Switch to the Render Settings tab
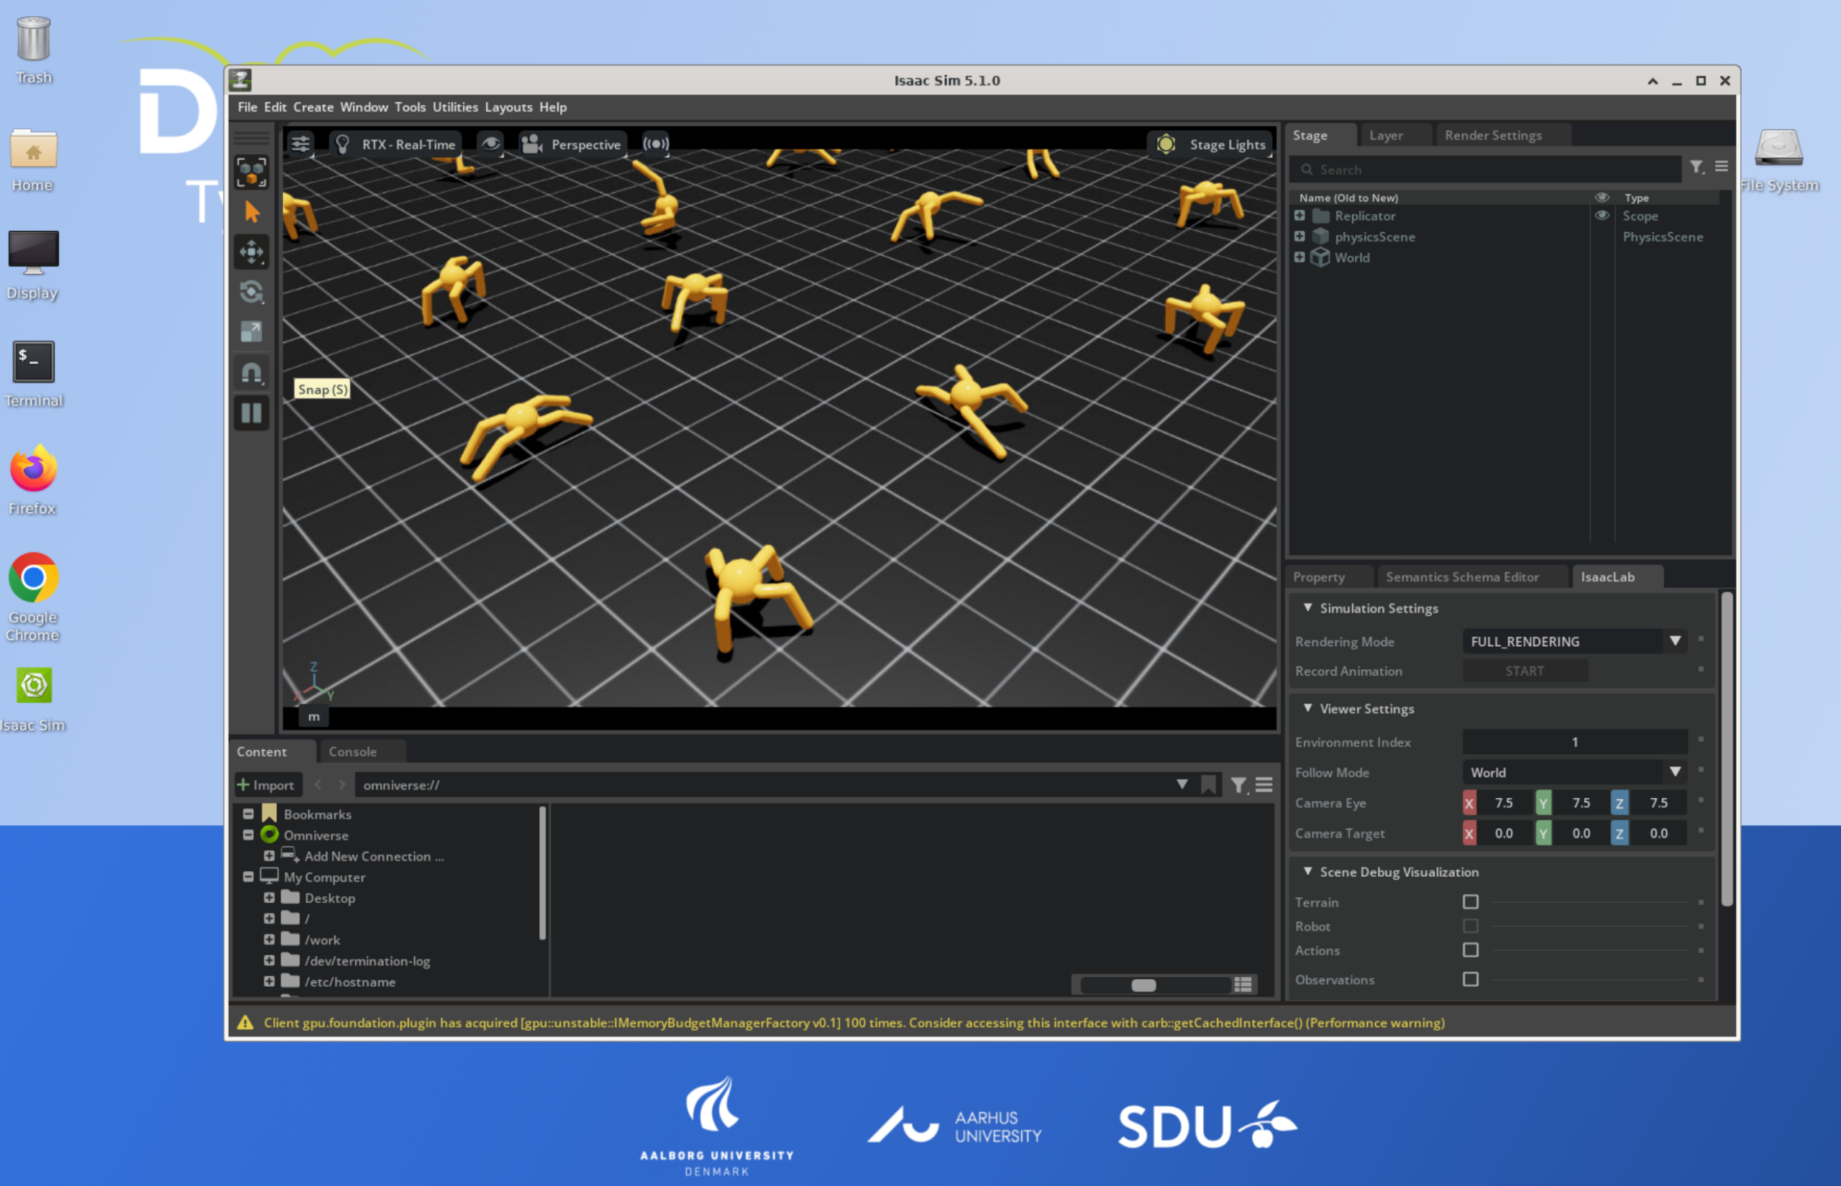 tap(1492, 136)
